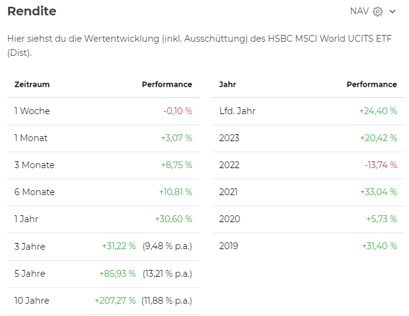This screenshot has height=316, width=409.
Task: Click the 3 Monate performance value +8,75 %
Action: pyautogui.click(x=176, y=165)
